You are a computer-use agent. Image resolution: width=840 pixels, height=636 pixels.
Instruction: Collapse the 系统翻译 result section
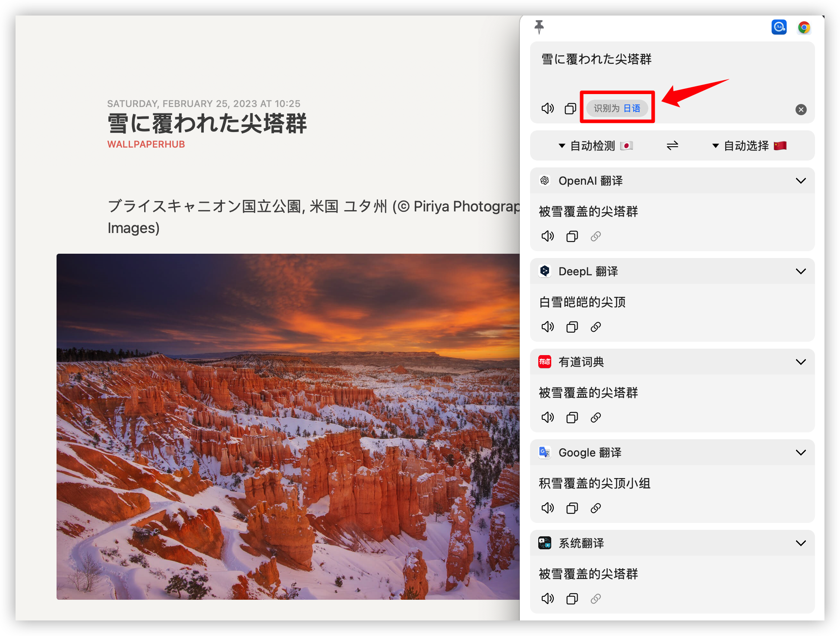(801, 543)
